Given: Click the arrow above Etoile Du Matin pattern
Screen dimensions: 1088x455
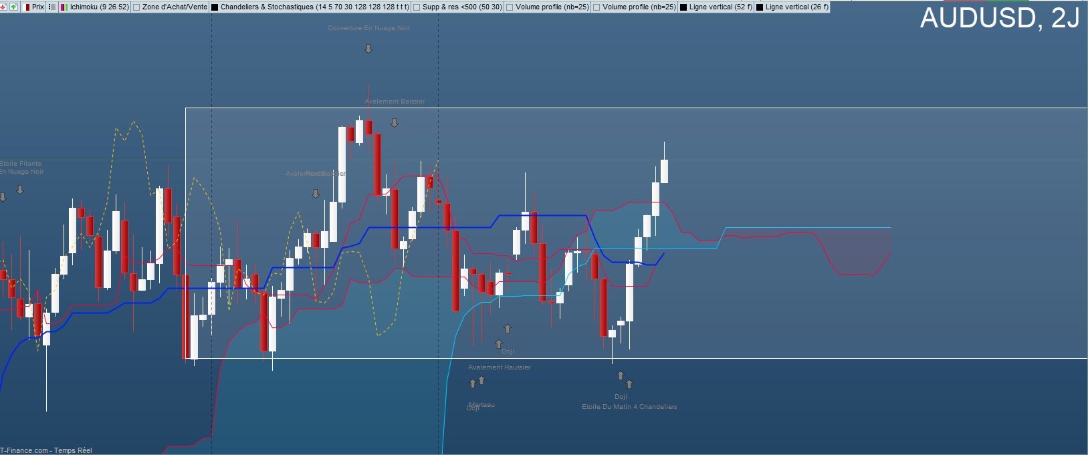Looking at the screenshot, I should (629, 384).
